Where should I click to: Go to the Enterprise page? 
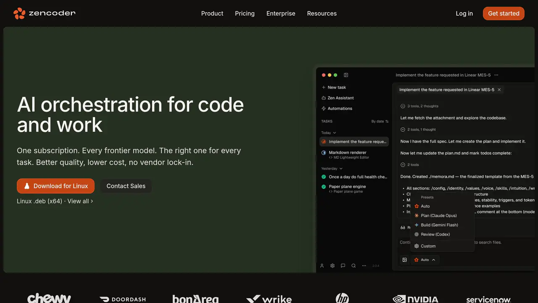coord(281,13)
